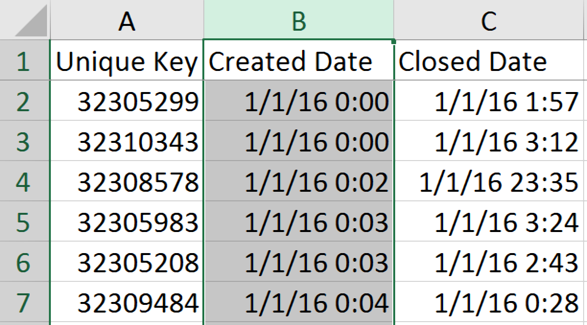The width and height of the screenshot is (587, 325).
Task: Click created date cell 1/1/16 0:02
Action: pos(299,181)
